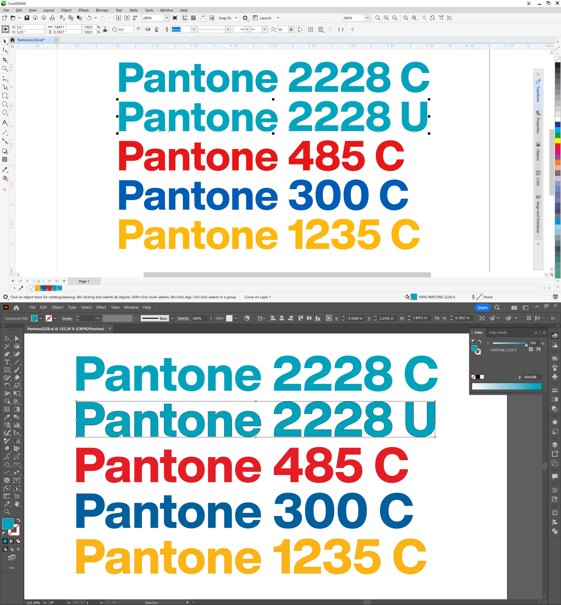Click the Illustrator Hand tool
Image resolution: width=561 pixels, height=605 pixels.
coord(17,504)
